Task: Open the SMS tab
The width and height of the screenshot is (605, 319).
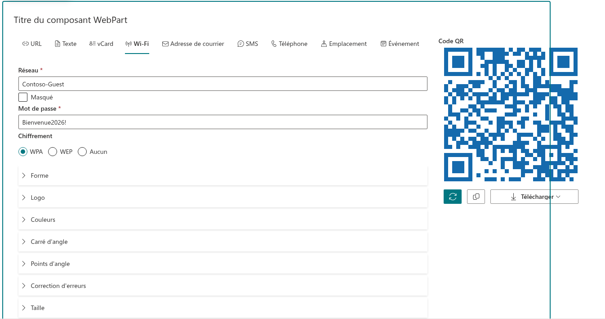Action: (248, 44)
